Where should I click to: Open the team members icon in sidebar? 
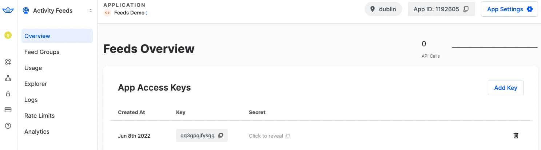click(x=8, y=78)
